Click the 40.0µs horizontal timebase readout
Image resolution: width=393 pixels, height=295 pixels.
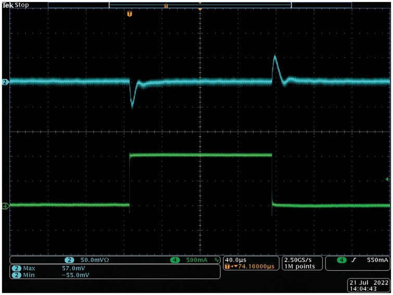tap(236, 260)
